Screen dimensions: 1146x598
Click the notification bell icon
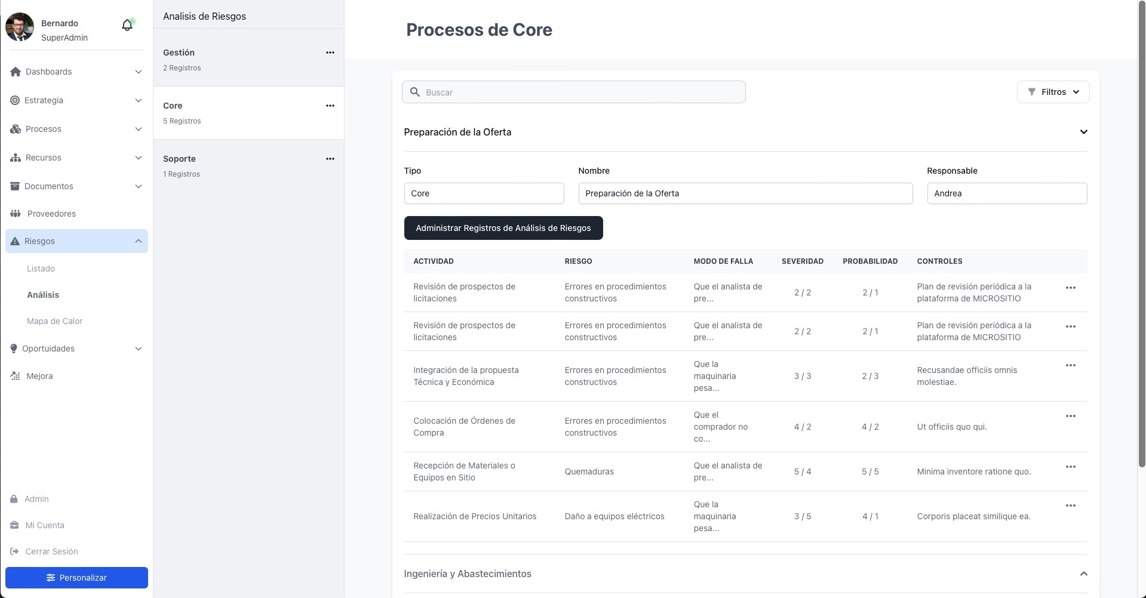pyautogui.click(x=127, y=25)
